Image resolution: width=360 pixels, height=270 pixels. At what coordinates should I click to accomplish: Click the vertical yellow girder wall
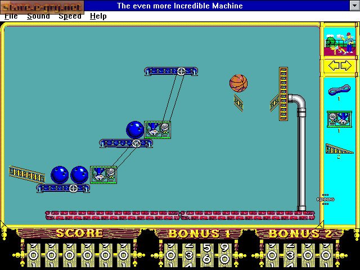click(283, 94)
